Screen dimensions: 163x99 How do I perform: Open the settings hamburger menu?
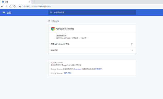tap(4, 13)
